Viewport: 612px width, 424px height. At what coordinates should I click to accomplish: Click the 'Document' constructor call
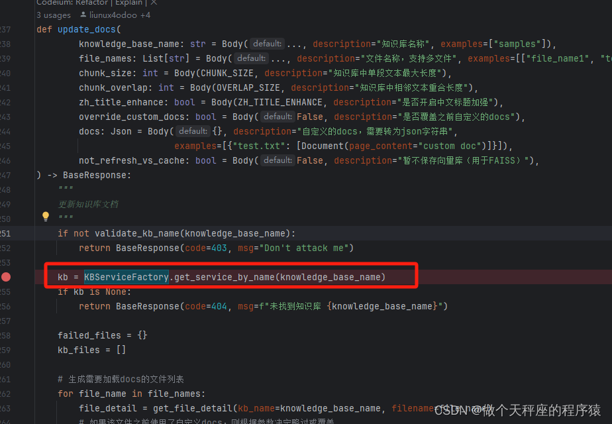tap(323, 146)
